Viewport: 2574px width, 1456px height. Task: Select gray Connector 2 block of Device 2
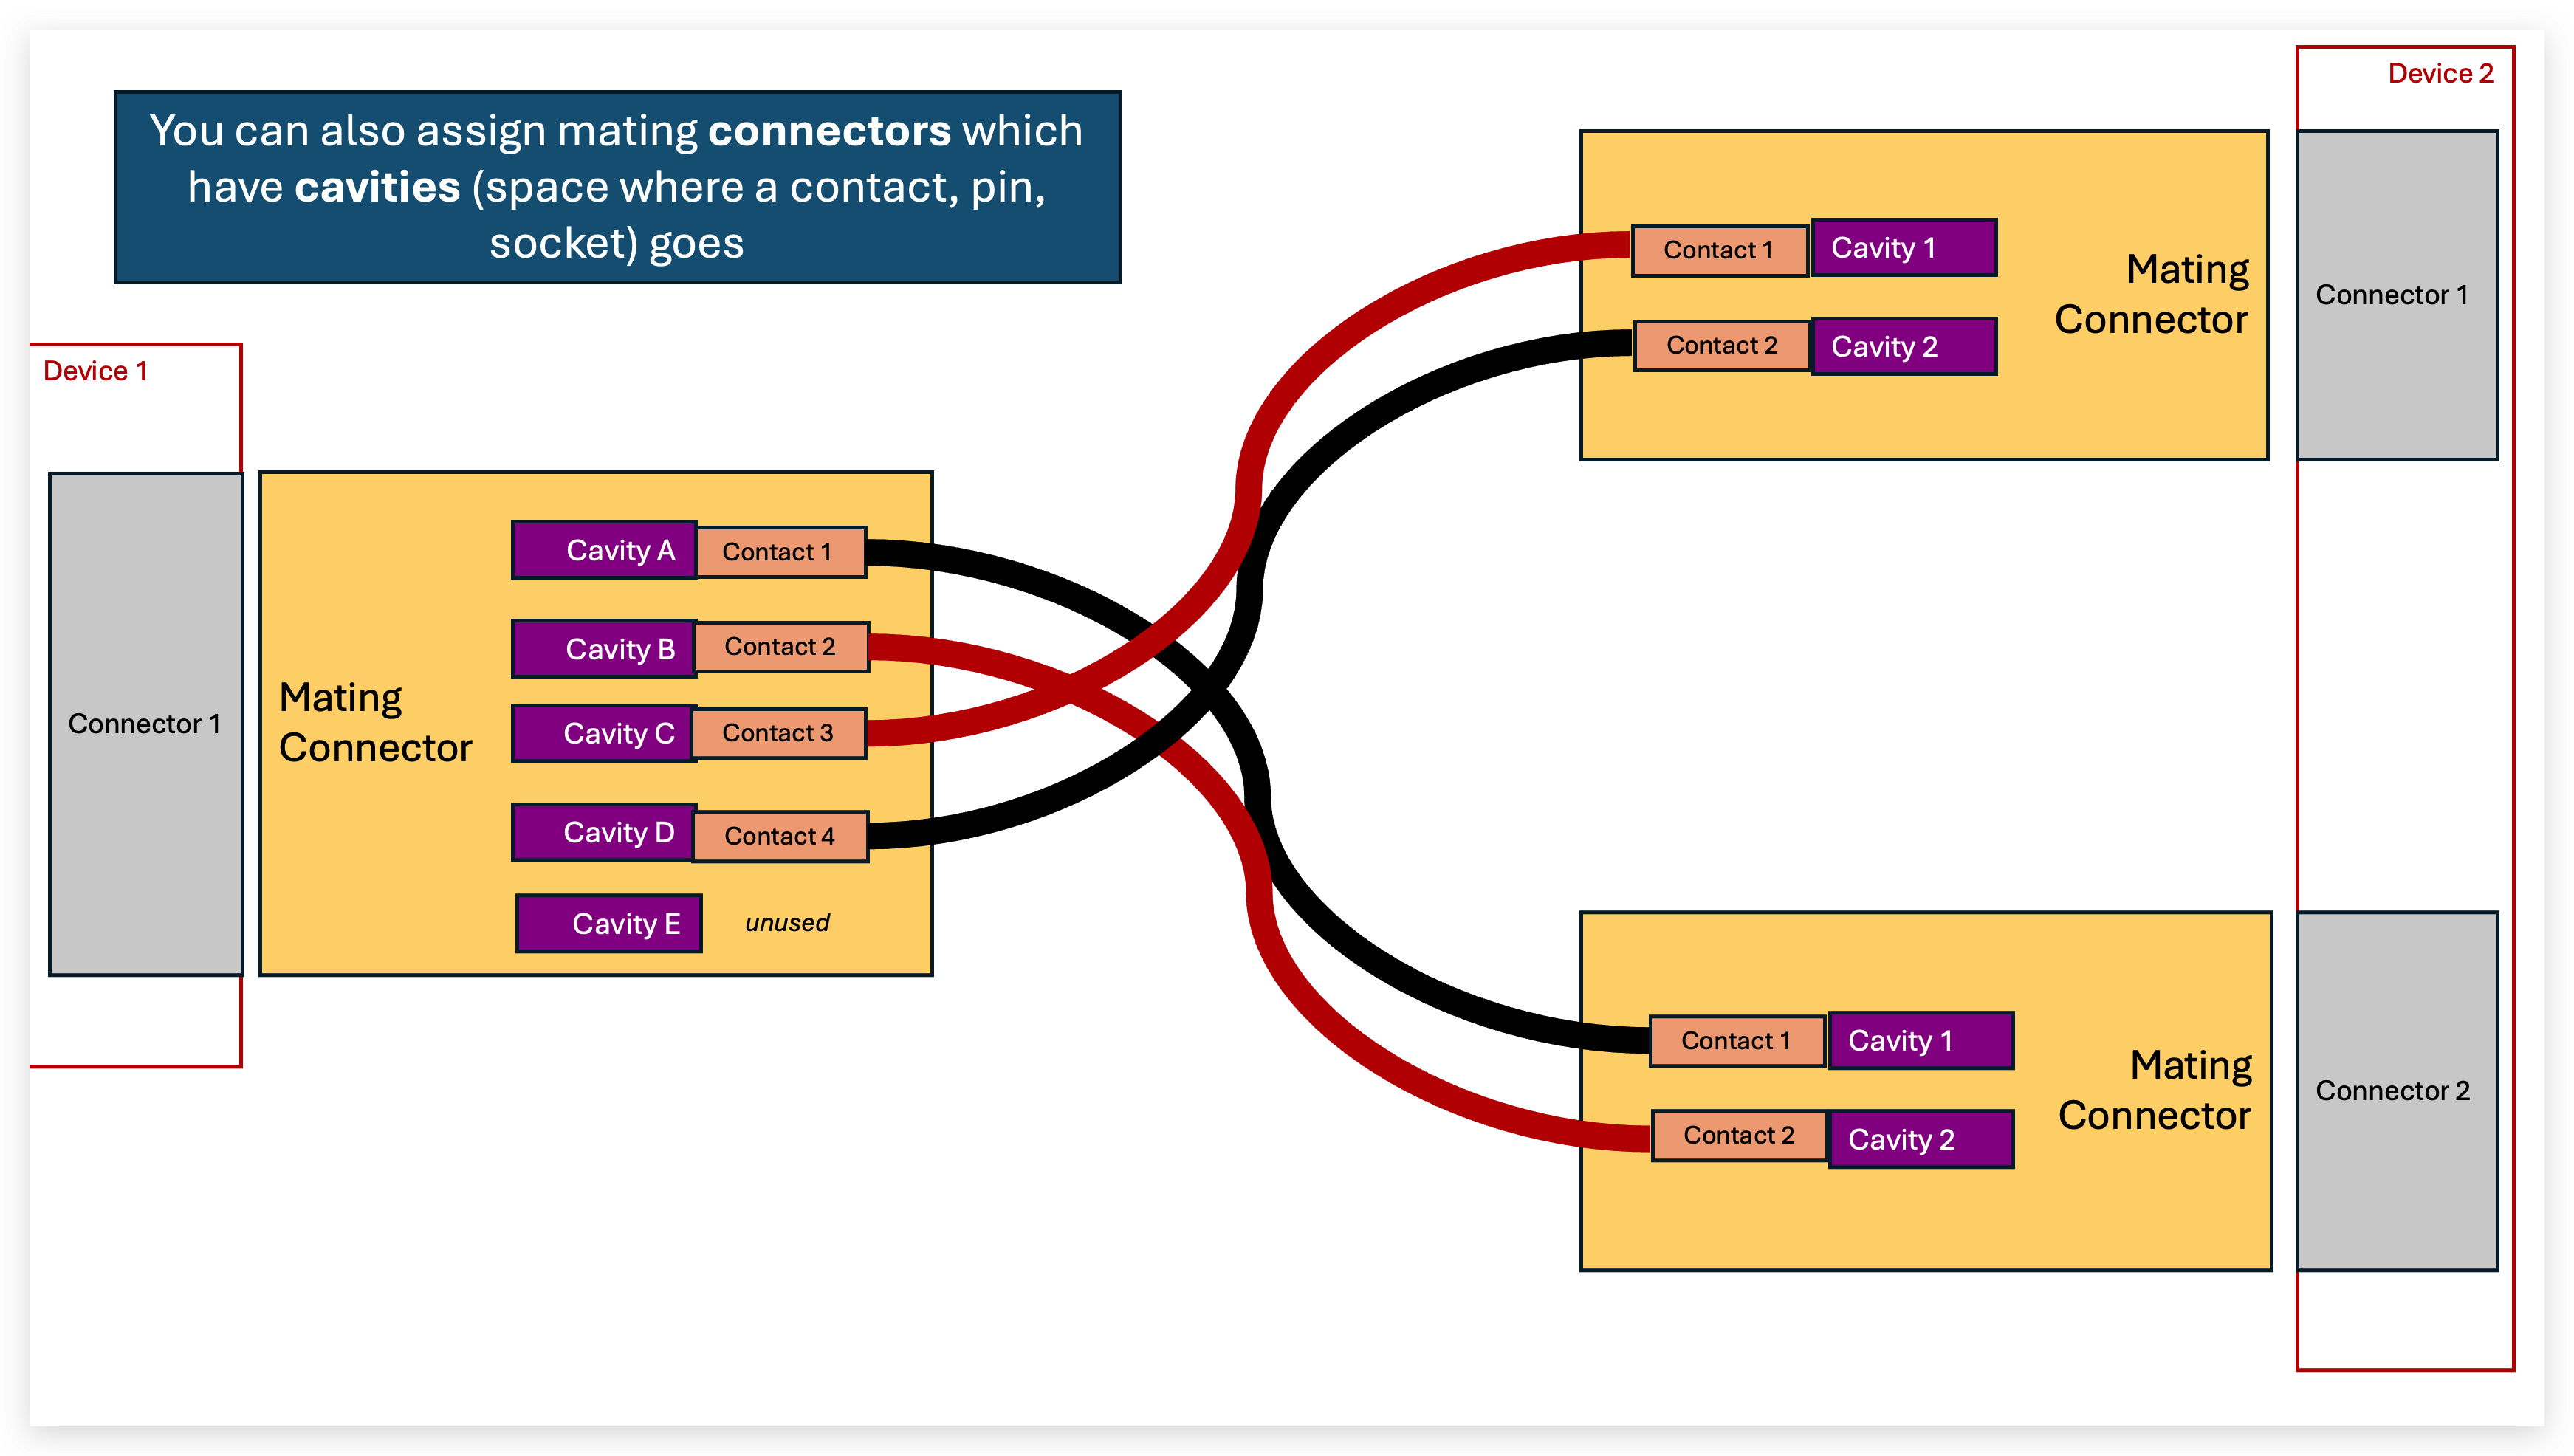point(2396,1090)
